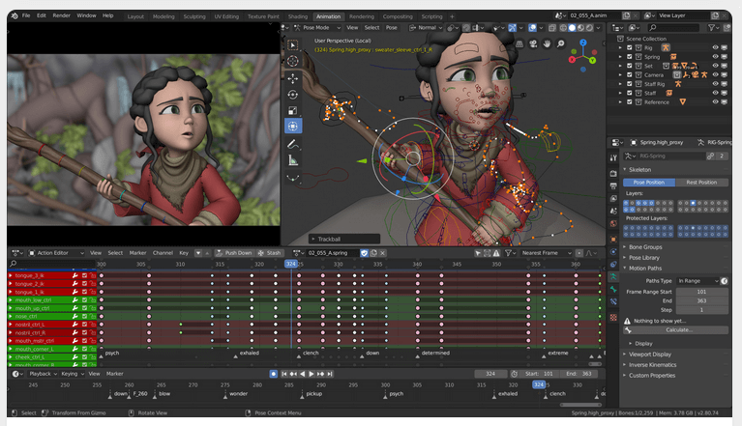The image size is (742, 426).
Task: Open the Pose menu in viewport header
Action: point(392,28)
